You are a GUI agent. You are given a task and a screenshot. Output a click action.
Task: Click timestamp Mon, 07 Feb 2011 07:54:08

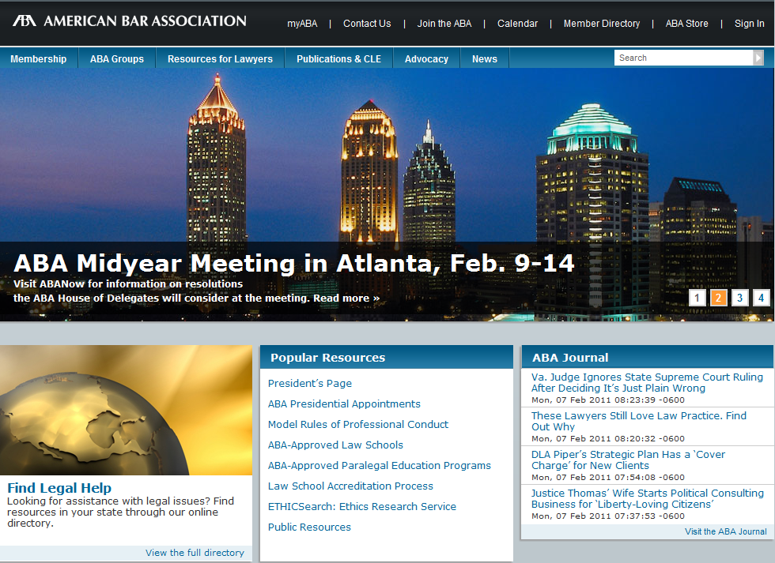(x=608, y=478)
